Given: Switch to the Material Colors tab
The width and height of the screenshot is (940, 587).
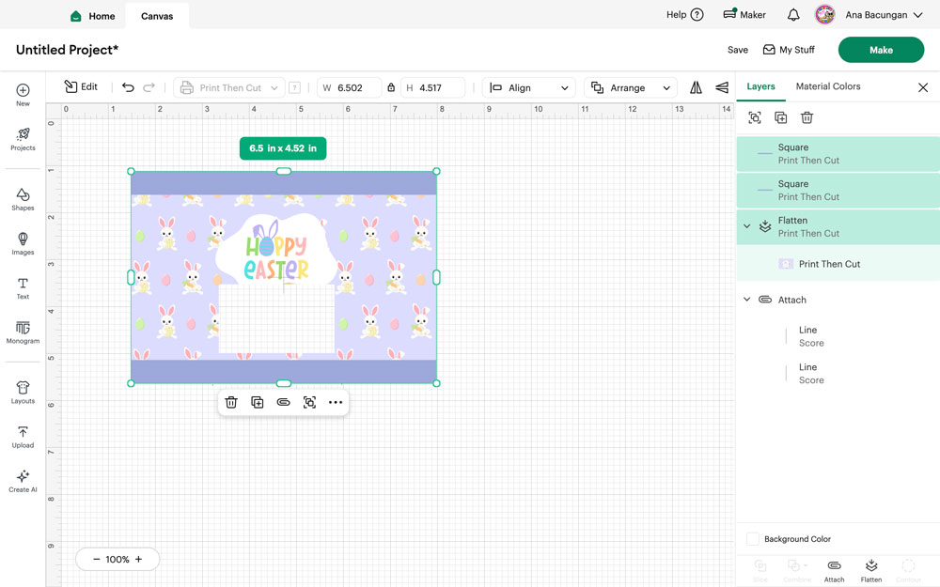Looking at the screenshot, I should pos(828,86).
